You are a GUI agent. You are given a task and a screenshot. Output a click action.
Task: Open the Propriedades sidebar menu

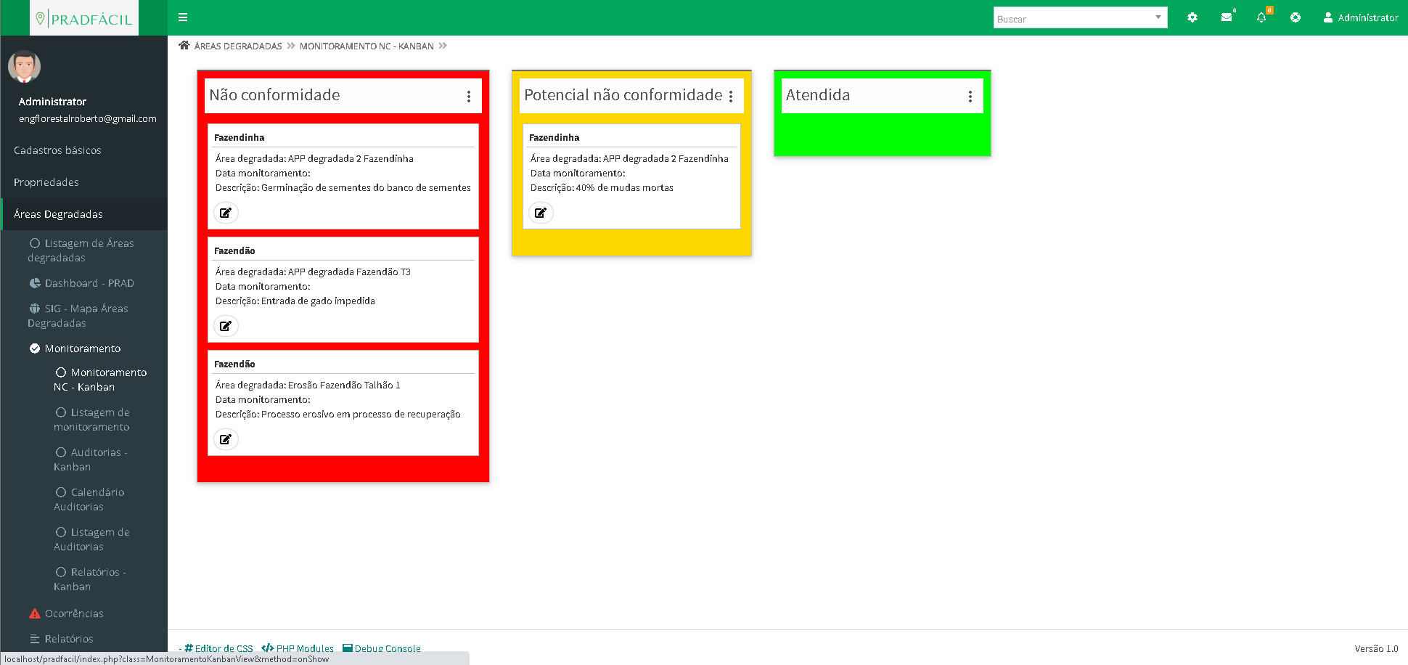click(x=46, y=182)
